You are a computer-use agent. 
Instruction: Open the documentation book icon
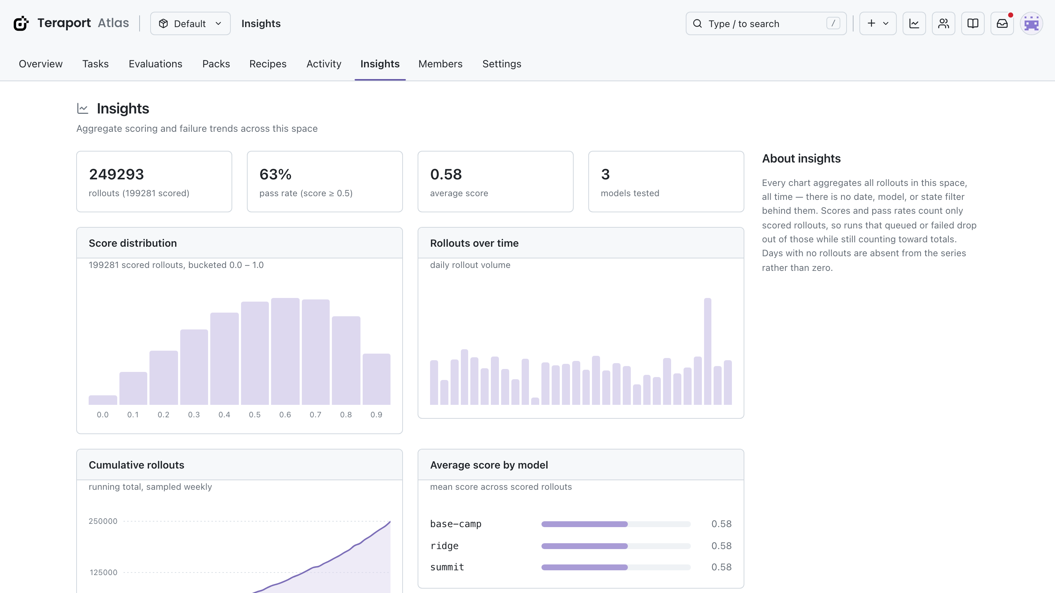point(973,23)
